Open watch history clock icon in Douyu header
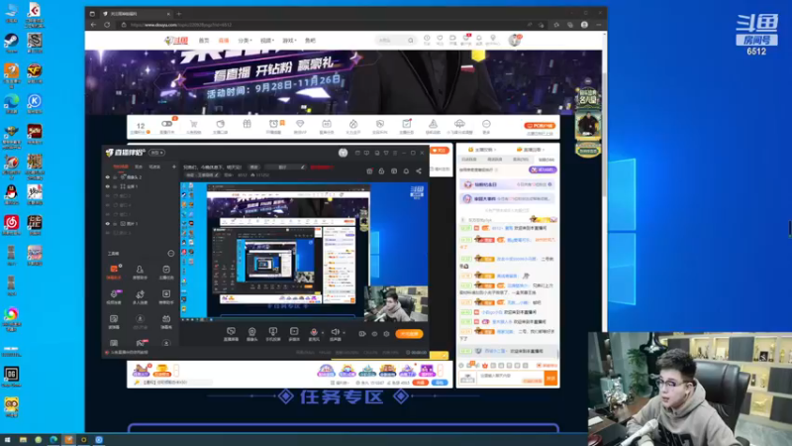This screenshot has height=446, width=792. click(x=427, y=40)
